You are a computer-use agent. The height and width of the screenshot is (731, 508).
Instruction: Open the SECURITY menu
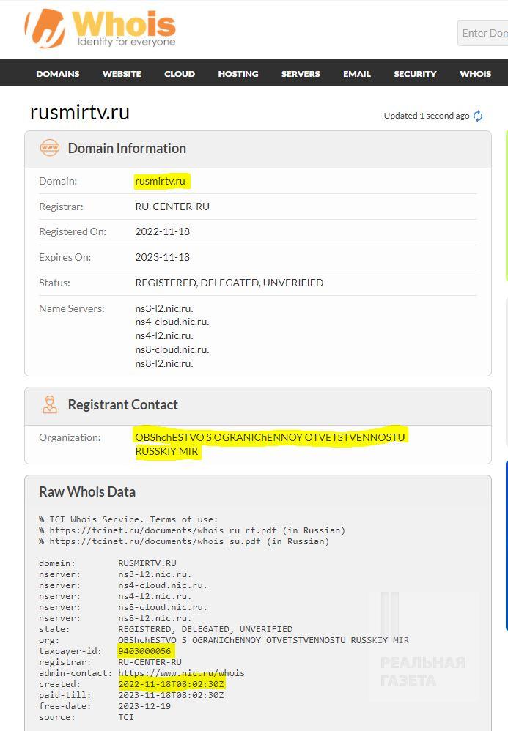(x=415, y=74)
